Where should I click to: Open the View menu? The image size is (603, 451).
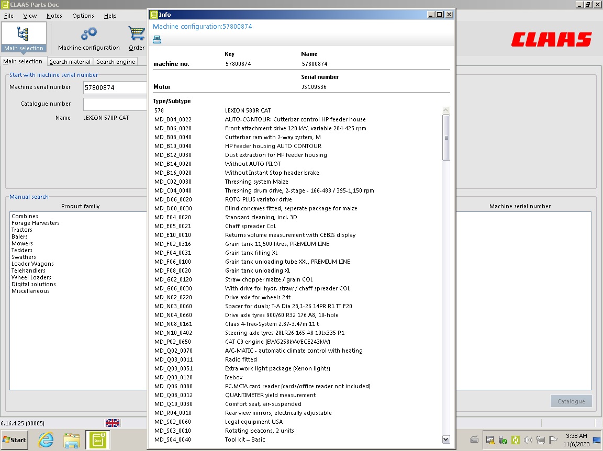(30, 16)
